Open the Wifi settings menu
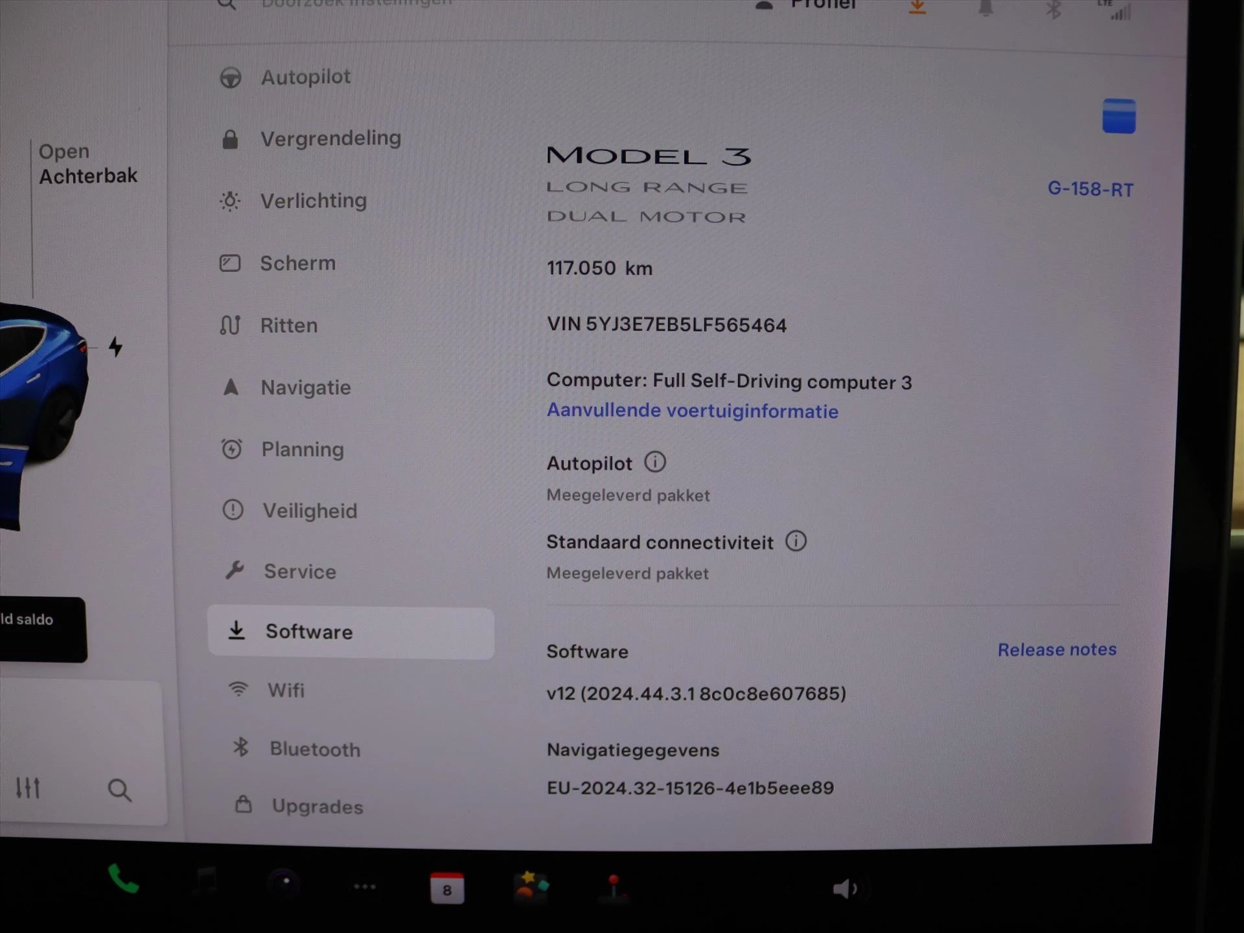1244x933 pixels. (266, 690)
